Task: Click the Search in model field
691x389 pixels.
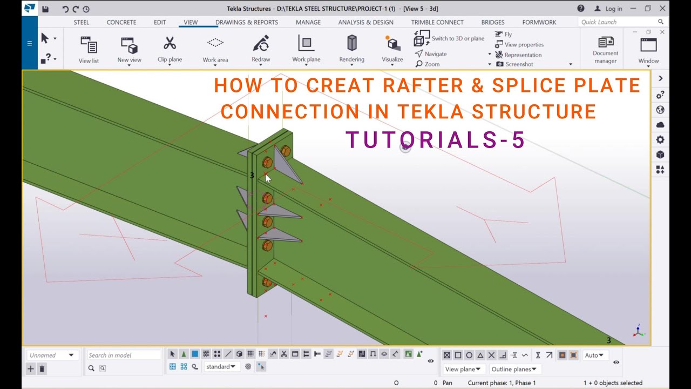Action: click(124, 355)
